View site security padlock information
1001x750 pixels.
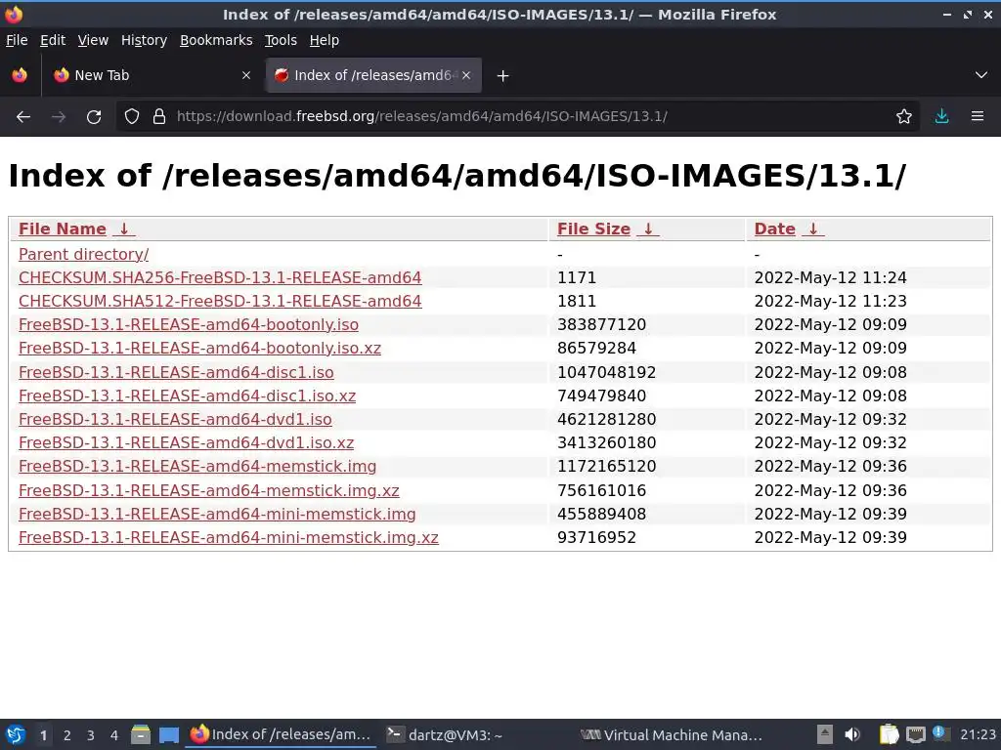click(159, 117)
